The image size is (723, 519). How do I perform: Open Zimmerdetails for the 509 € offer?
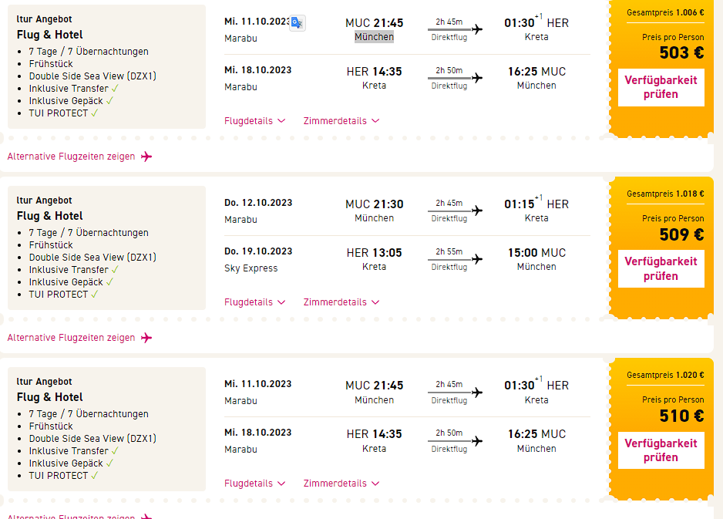pos(341,302)
